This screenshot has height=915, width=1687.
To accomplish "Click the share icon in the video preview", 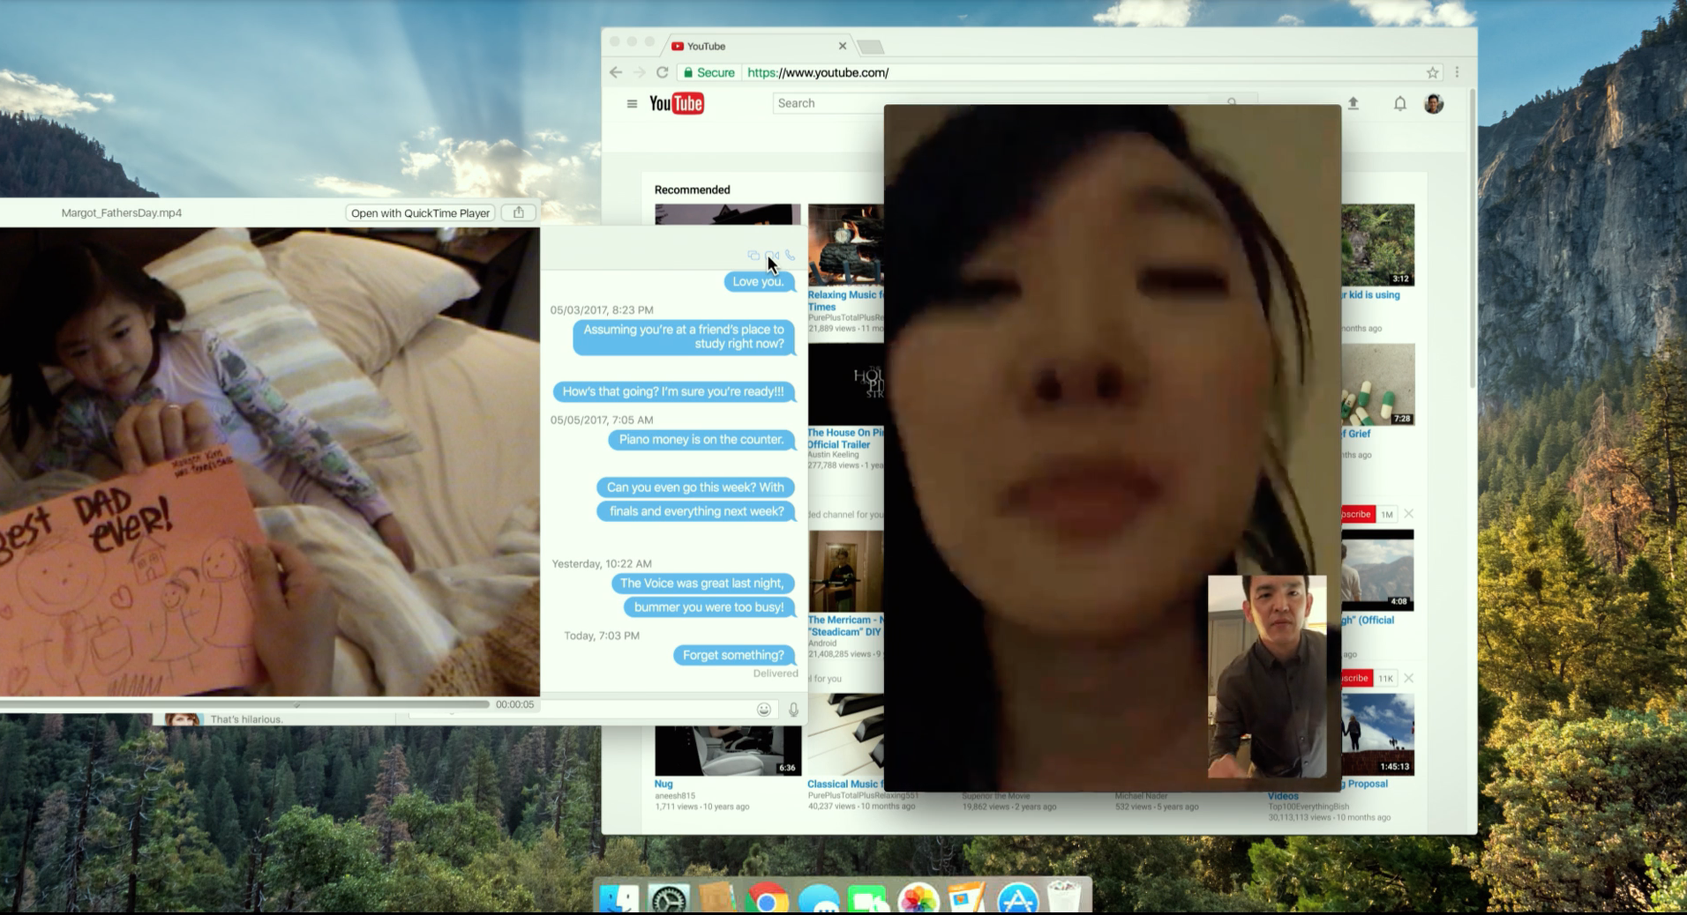I will tap(519, 212).
